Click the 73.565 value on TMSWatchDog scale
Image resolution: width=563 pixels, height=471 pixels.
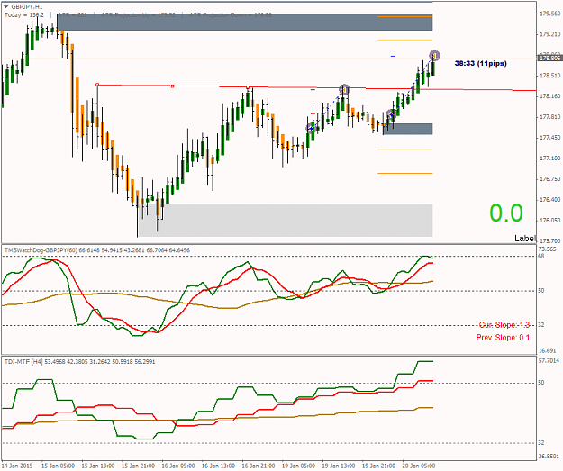(x=548, y=249)
